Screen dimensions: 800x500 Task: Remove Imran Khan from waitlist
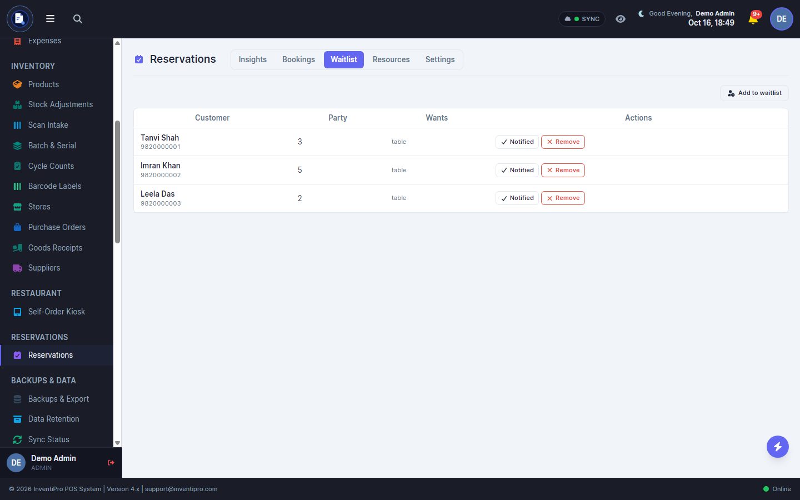[563, 170]
